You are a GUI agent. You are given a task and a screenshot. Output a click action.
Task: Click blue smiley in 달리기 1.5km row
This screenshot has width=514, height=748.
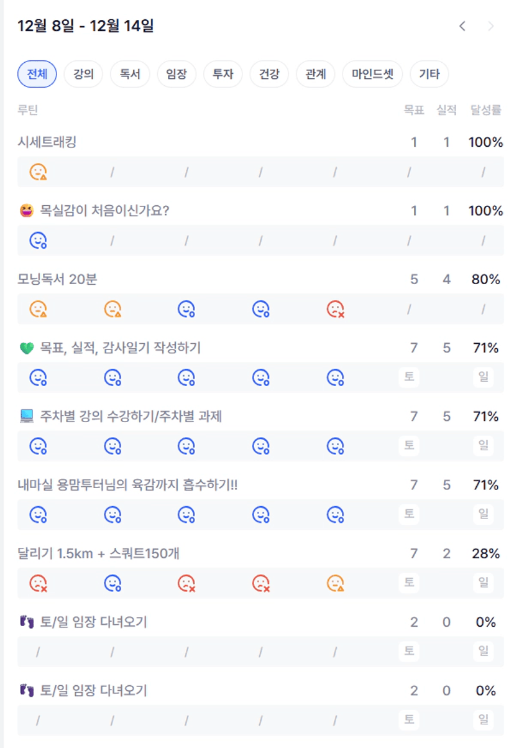point(112,583)
